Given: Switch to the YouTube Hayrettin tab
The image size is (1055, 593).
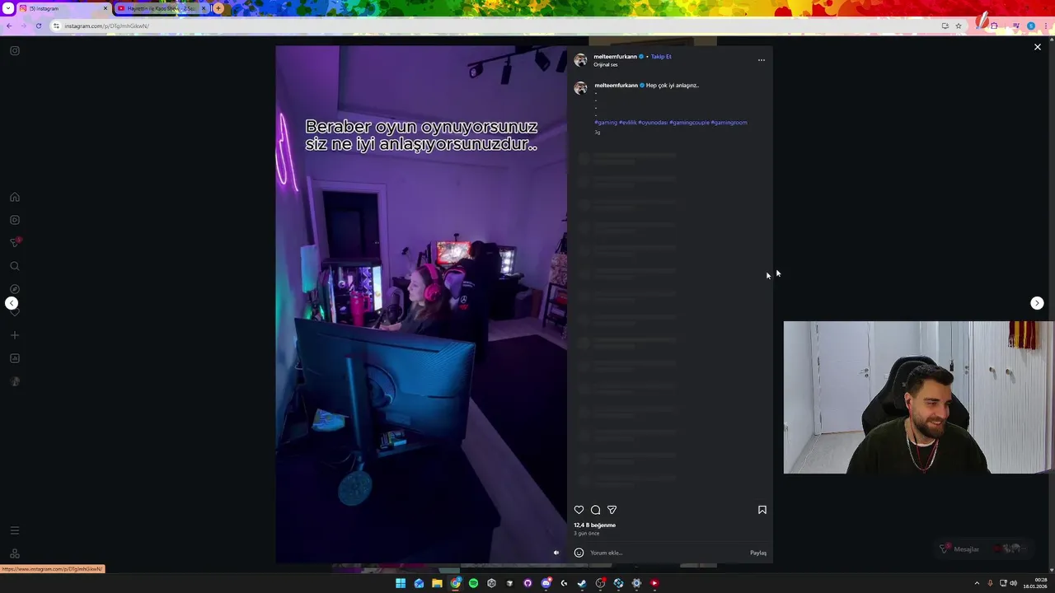Looking at the screenshot, I should click(161, 8).
